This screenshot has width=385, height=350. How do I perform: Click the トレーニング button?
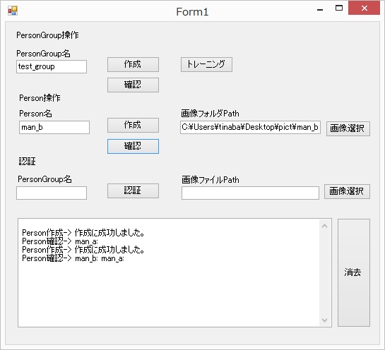(206, 64)
